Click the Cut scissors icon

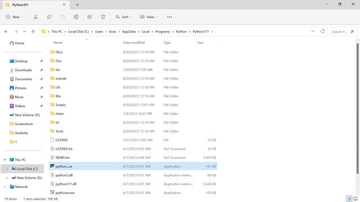point(35,17)
